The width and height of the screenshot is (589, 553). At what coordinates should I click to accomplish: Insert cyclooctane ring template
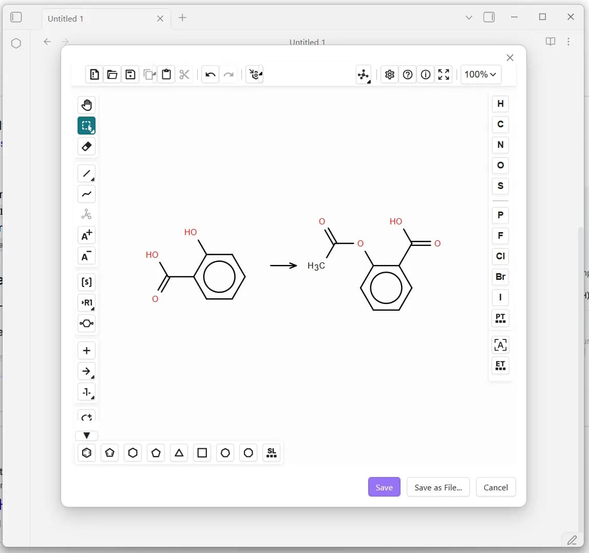pos(249,453)
